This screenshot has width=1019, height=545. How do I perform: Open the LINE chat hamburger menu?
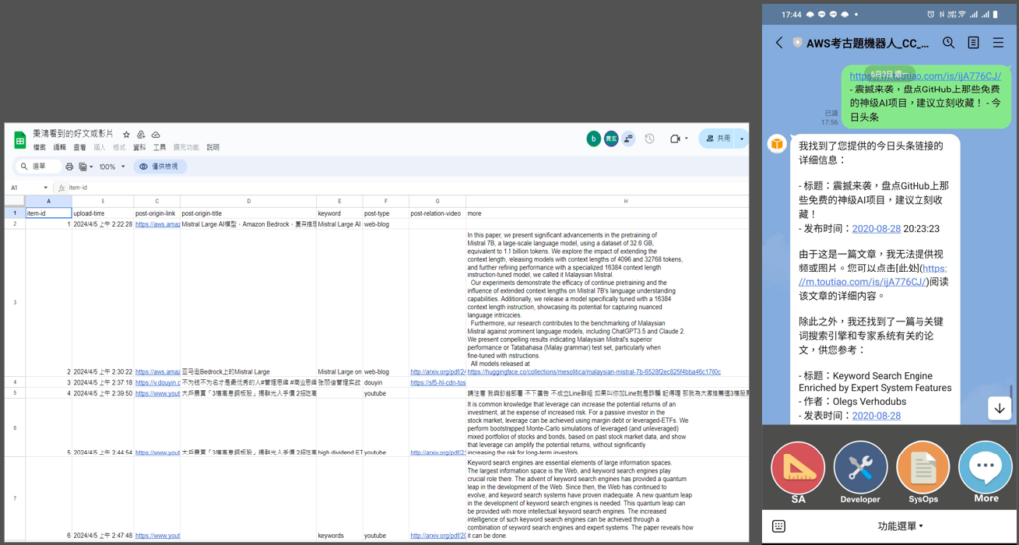click(998, 43)
